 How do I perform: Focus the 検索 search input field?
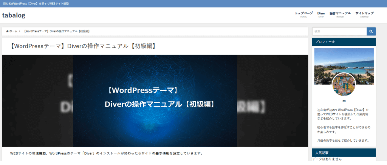(339, 32)
